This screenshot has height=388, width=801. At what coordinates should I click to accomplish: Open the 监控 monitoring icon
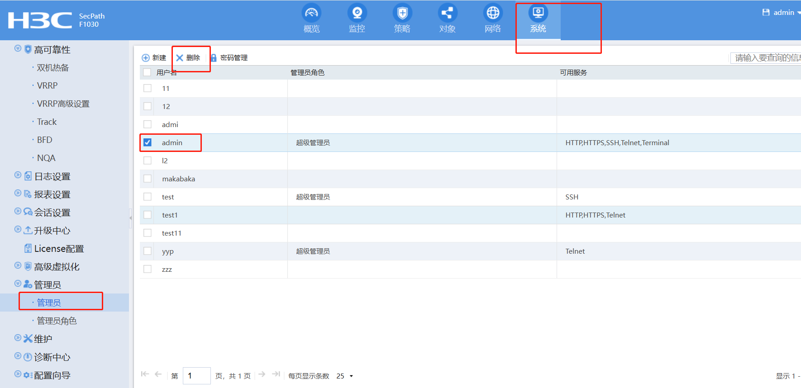coord(357,13)
